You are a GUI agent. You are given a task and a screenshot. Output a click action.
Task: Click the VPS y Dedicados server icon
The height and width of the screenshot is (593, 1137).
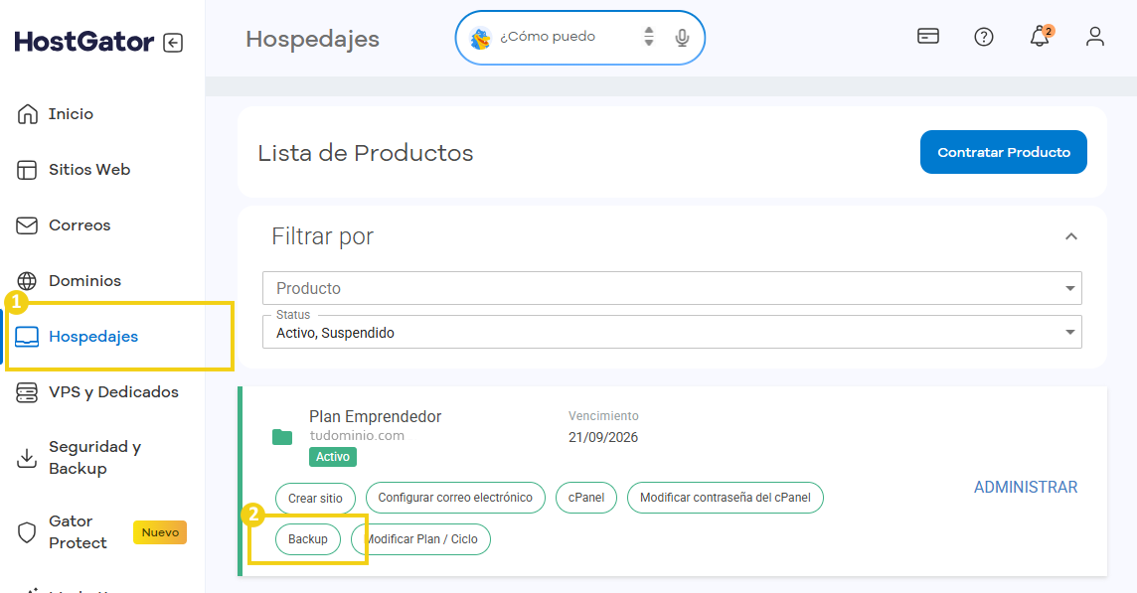click(x=27, y=392)
